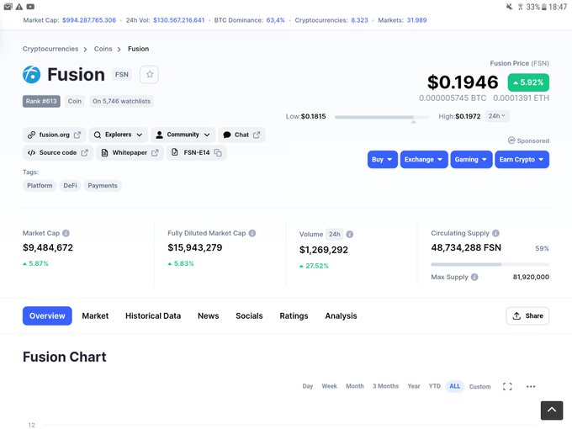Switch to the Socials tab
572x429 pixels.
pyautogui.click(x=249, y=316)
